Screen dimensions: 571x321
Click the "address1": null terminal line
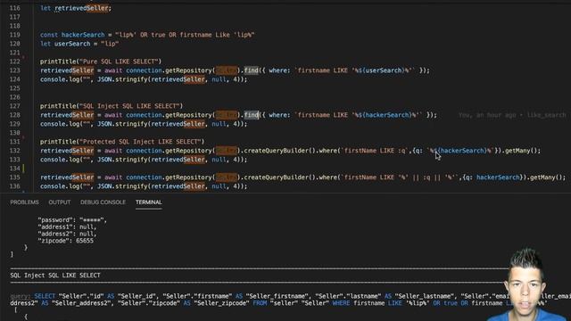(x=68, y=226)
